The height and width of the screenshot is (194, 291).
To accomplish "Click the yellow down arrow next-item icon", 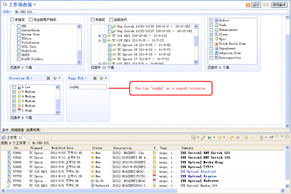I will pos(246,137).
